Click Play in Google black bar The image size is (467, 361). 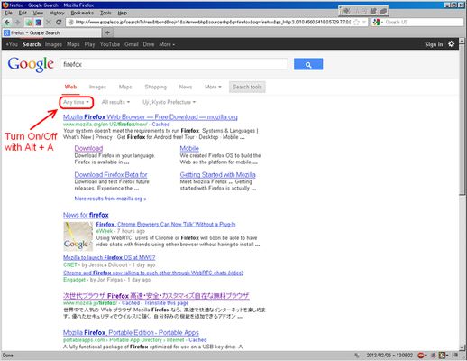tap(89, 44)
